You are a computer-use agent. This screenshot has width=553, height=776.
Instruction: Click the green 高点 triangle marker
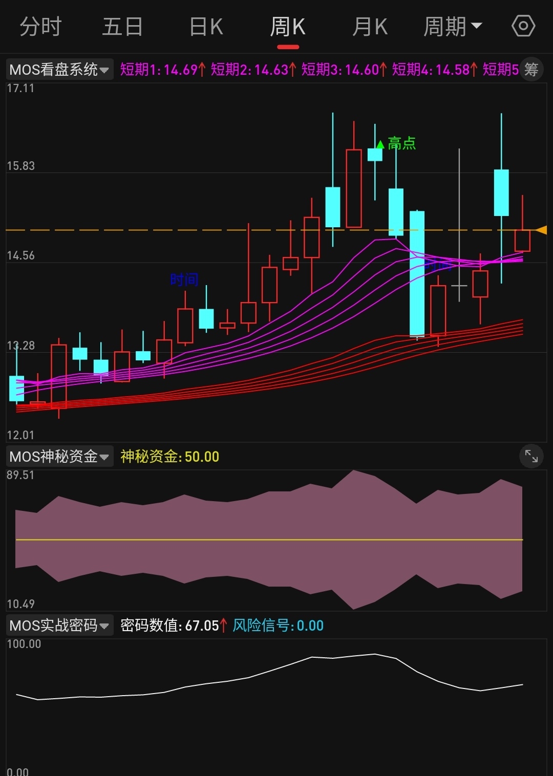(380, 144)
